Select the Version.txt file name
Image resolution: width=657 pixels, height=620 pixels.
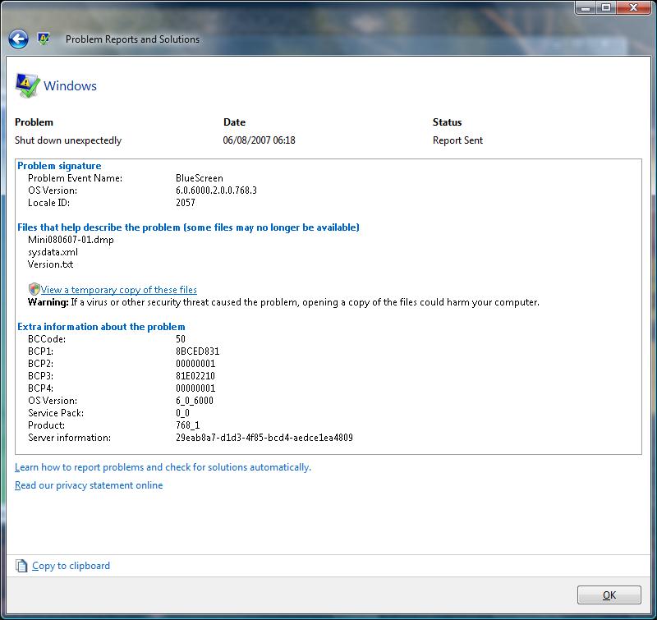[50, 264]
